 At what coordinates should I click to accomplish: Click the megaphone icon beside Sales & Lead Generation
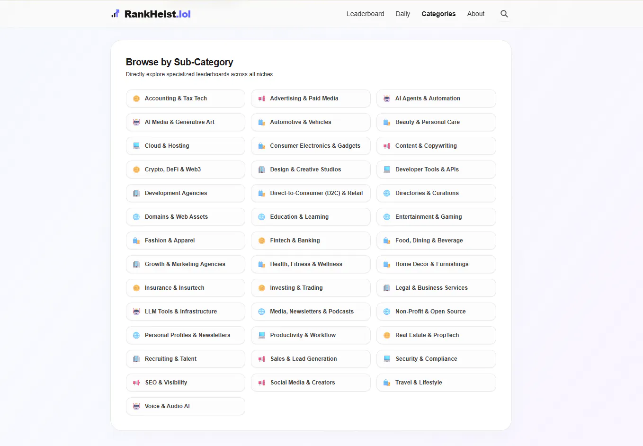tap(262, 359)
